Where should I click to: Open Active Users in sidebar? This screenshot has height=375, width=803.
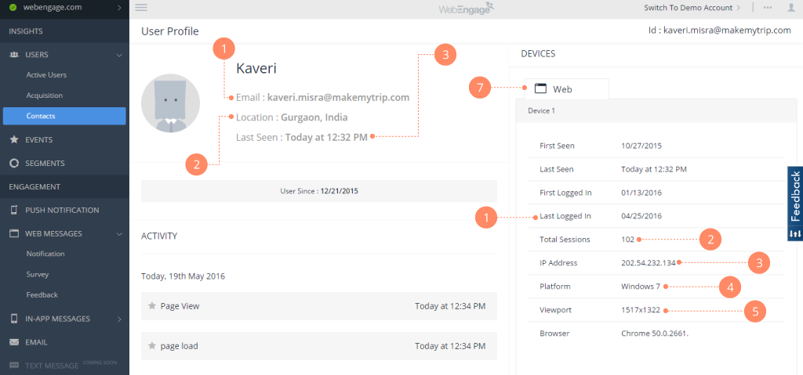pos(46,74)
